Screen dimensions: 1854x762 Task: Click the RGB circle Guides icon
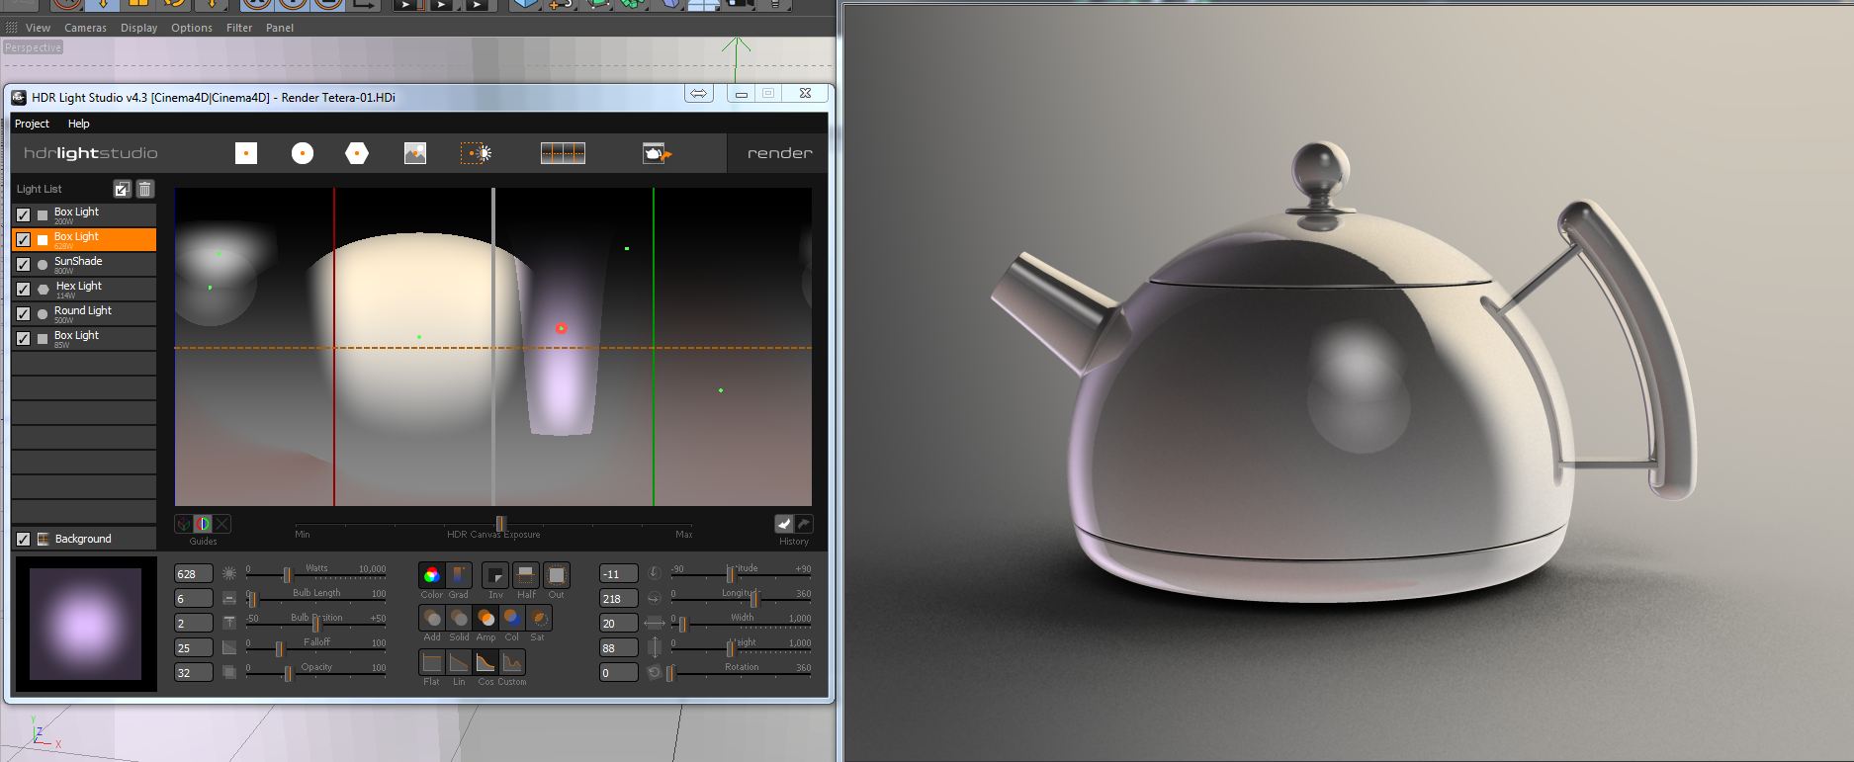pyautogui.click(x=203, y=524)
